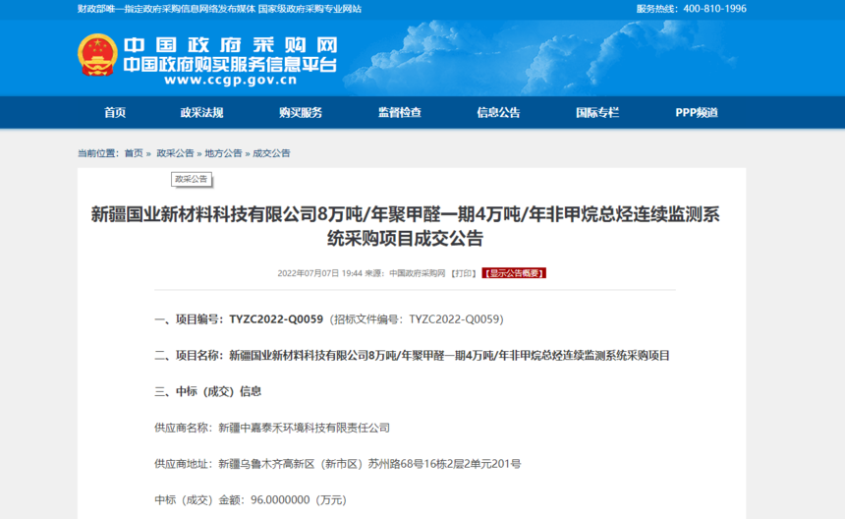Click the 中国政府购买服务信息平台 subtitle text
This screenshot has width=845, height=519.
(x=230, y=64)
